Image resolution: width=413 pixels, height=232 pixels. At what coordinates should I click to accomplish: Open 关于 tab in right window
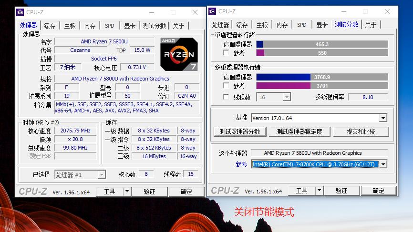[371, 25]
